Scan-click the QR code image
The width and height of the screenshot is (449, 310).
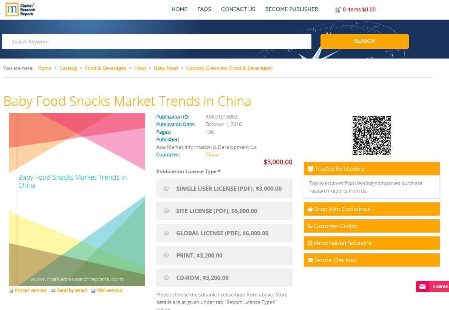[x=372, y=135]
